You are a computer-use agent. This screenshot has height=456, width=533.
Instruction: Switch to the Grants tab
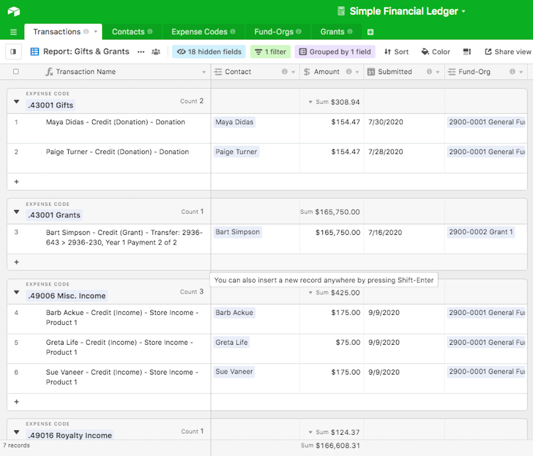[x=336, y=31]
